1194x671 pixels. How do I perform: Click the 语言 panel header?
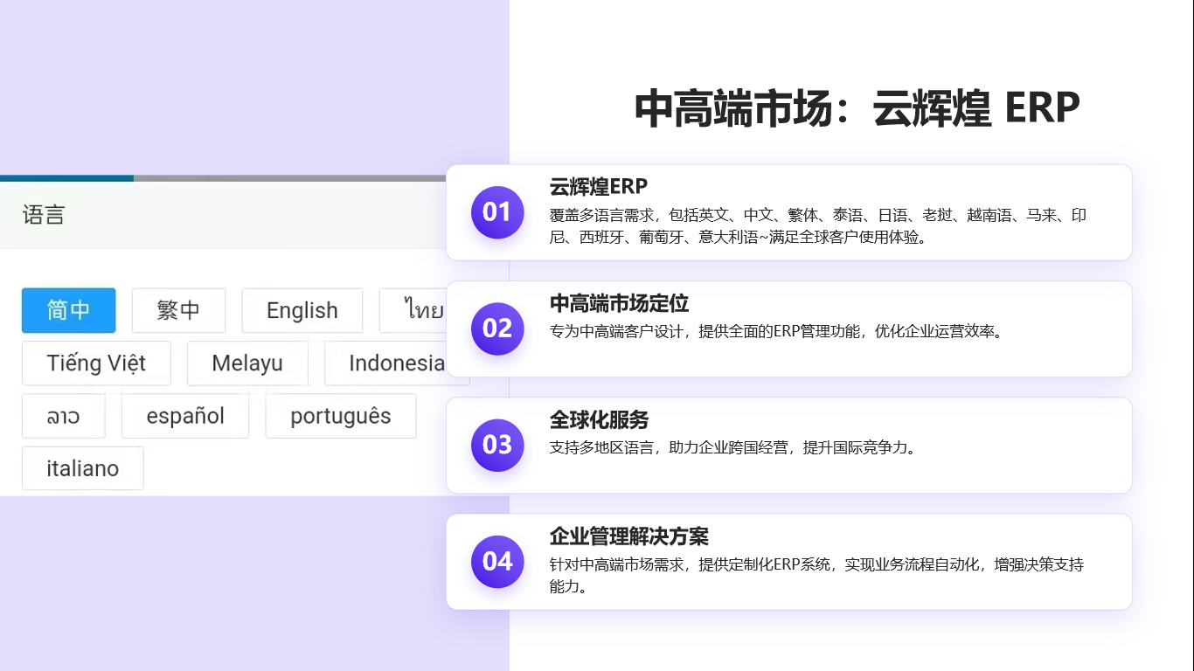click(44, 215)
